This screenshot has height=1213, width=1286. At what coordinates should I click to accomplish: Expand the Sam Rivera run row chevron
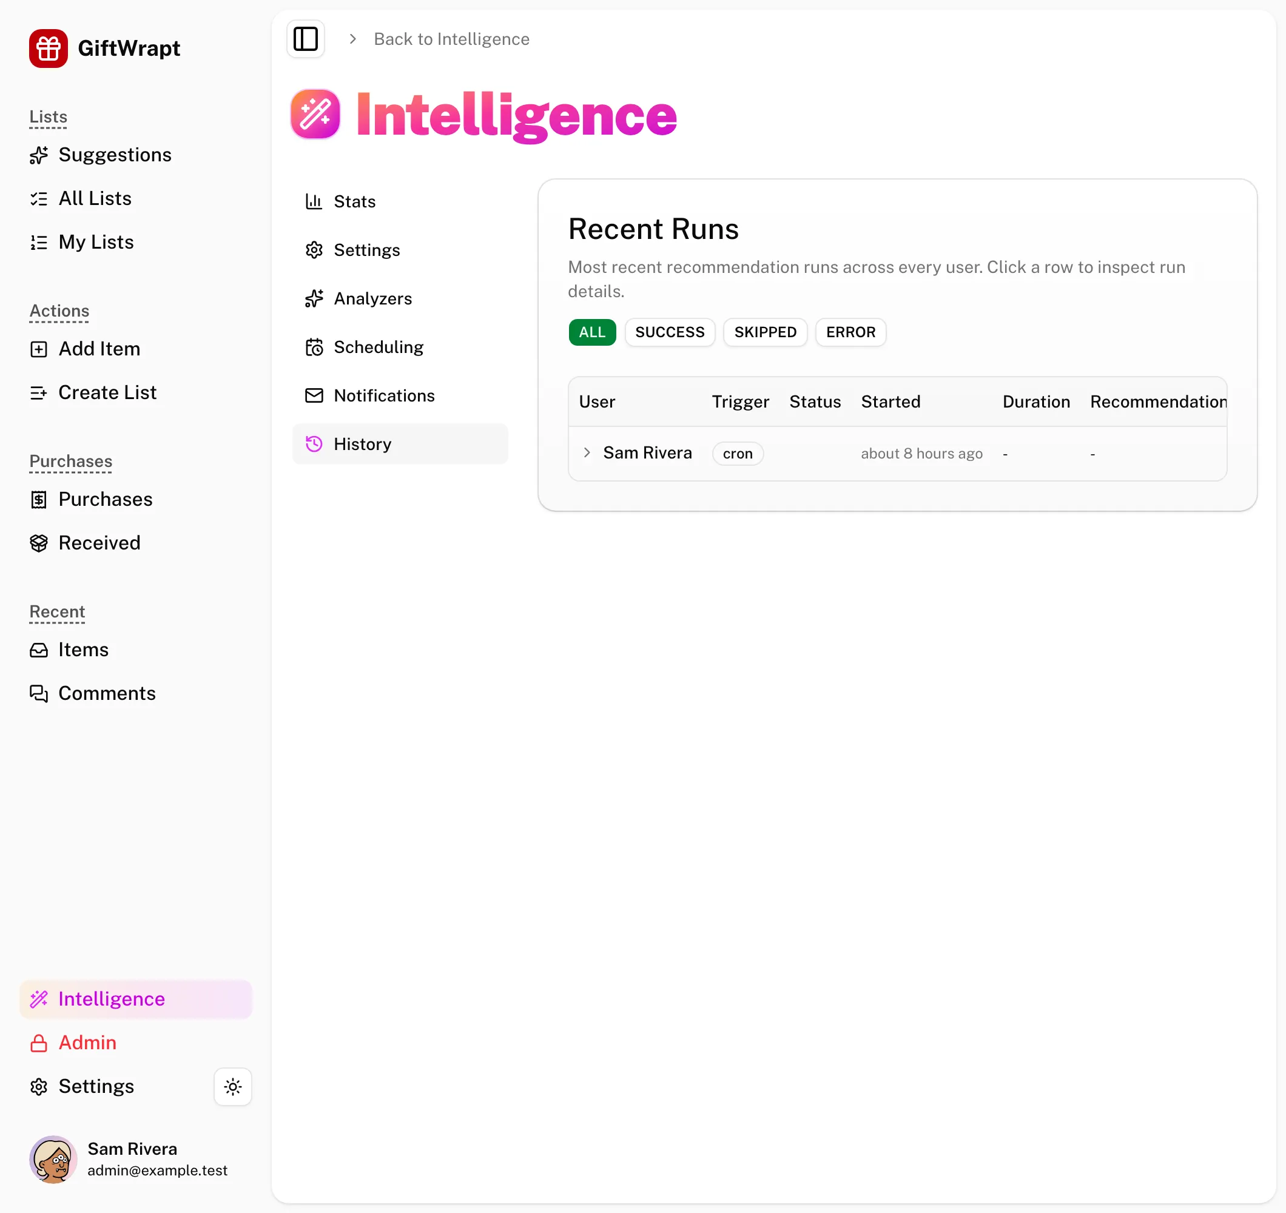point(587,453)
